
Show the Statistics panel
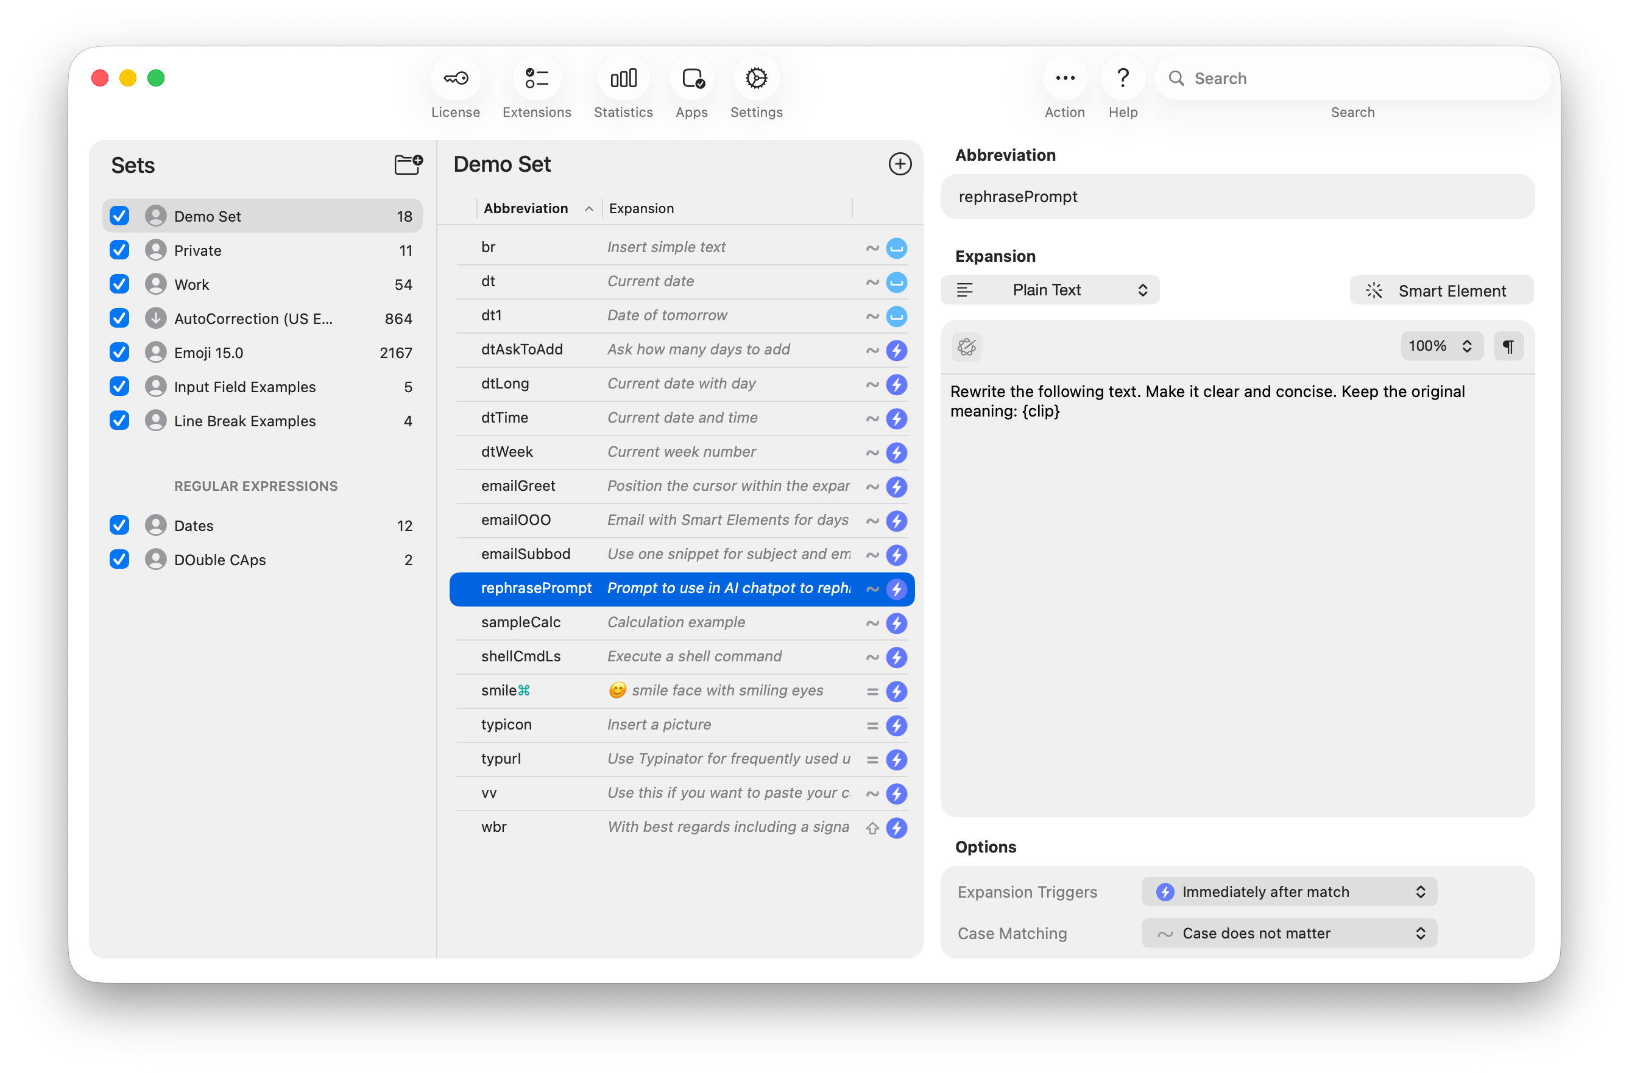[623, 79]
